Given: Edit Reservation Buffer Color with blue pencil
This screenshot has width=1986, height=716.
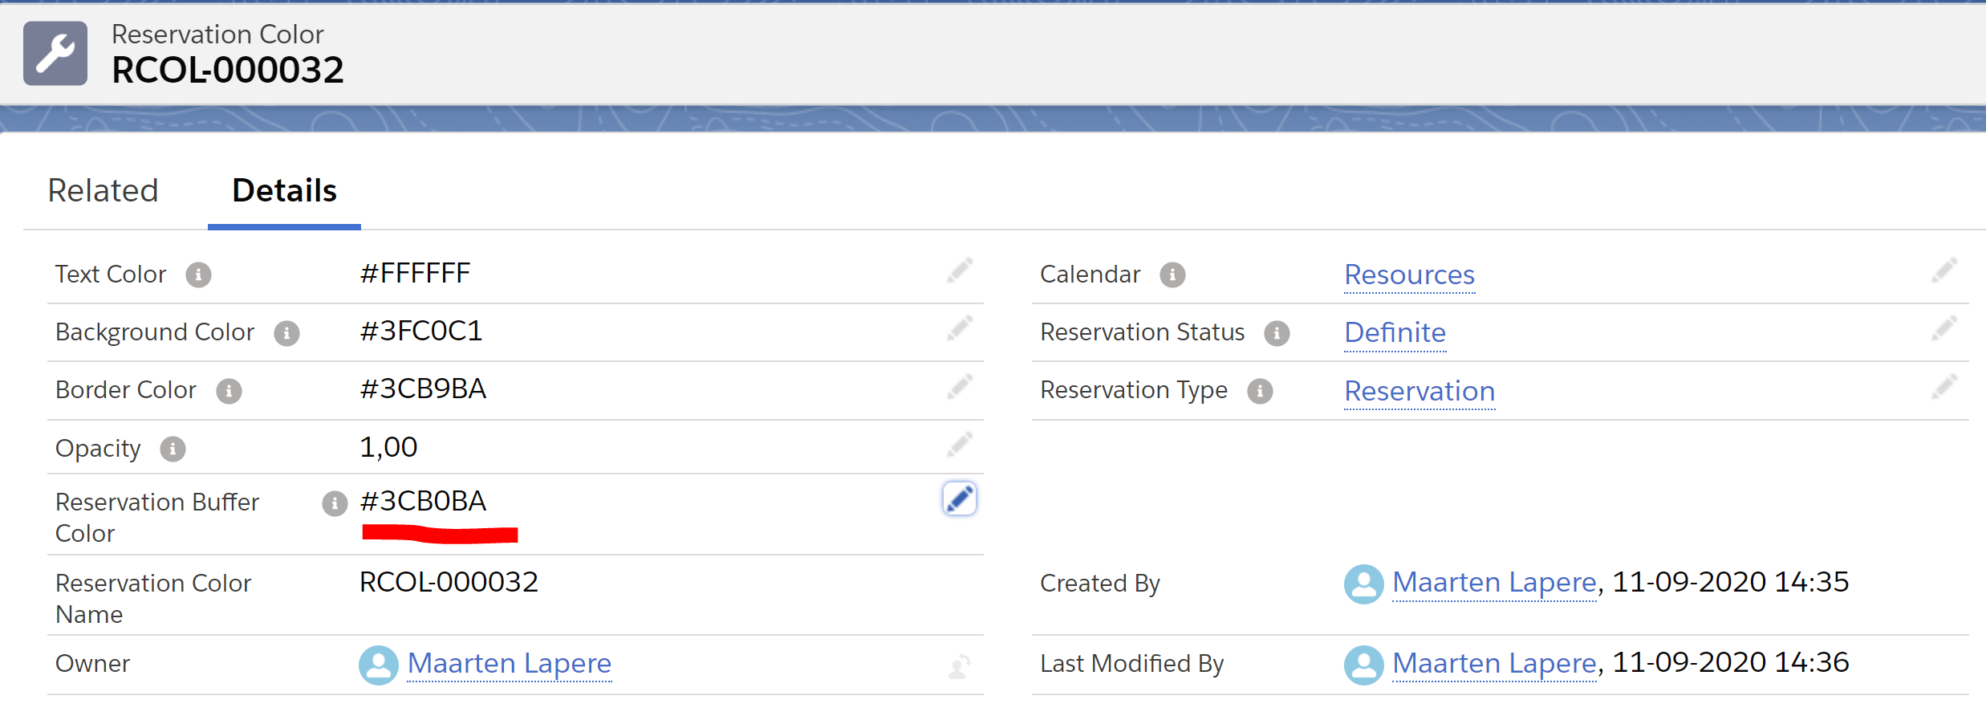Looking at the screenshot, I should 959,499.
